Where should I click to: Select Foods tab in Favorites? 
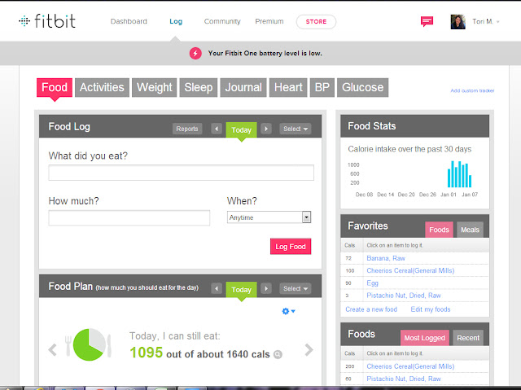coord(439,230)
